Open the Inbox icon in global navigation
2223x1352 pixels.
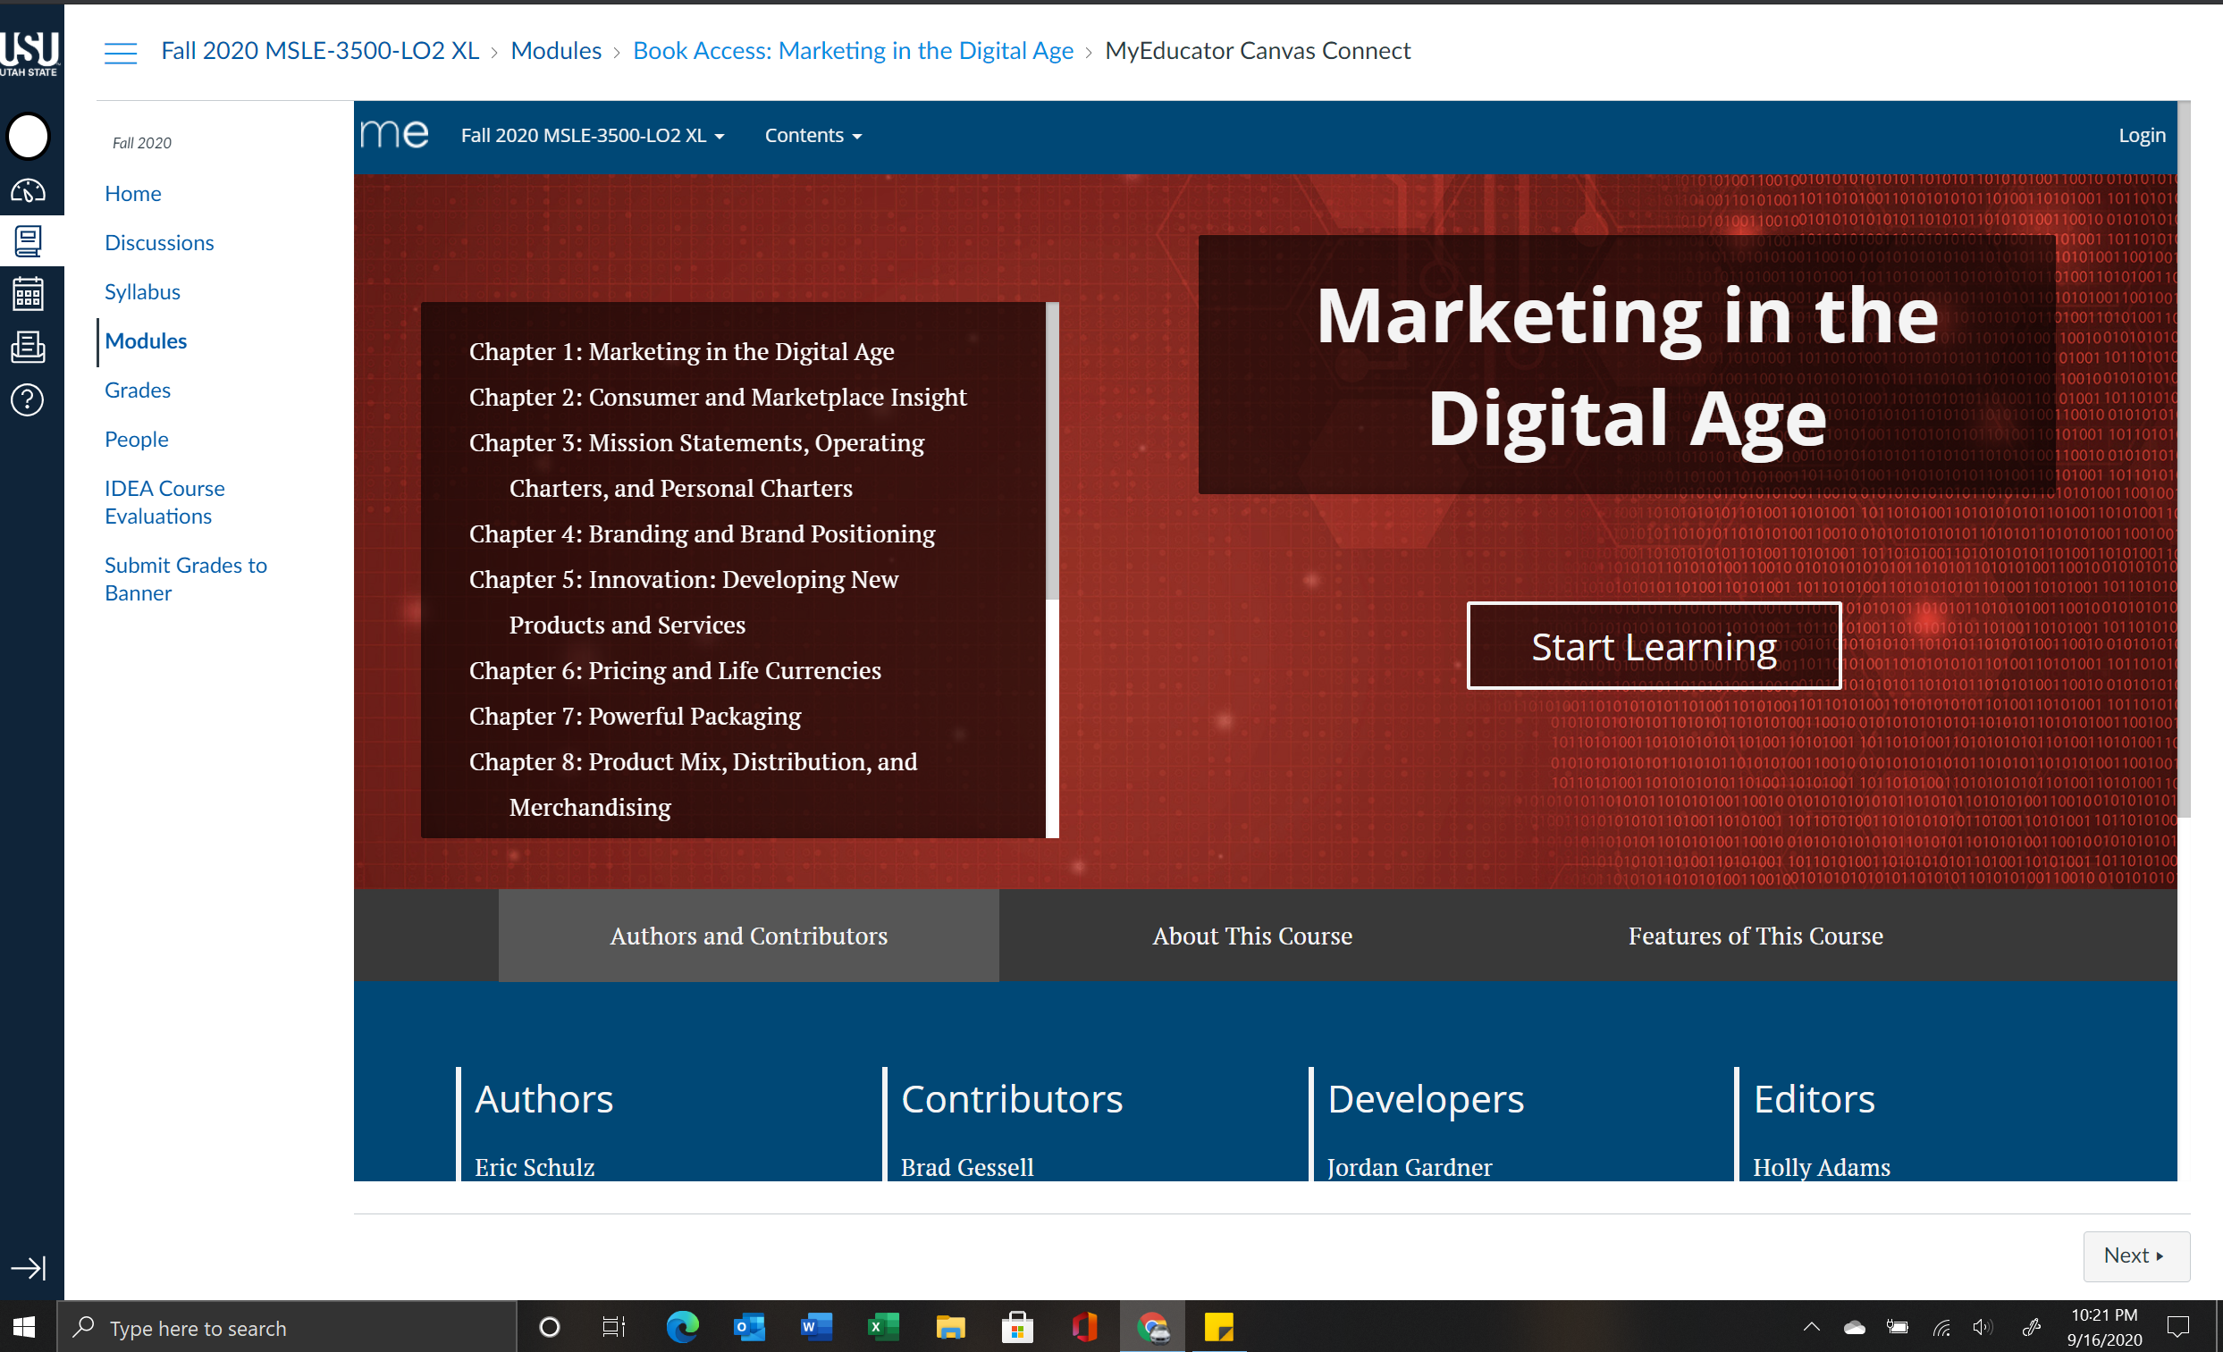point(28,347)
